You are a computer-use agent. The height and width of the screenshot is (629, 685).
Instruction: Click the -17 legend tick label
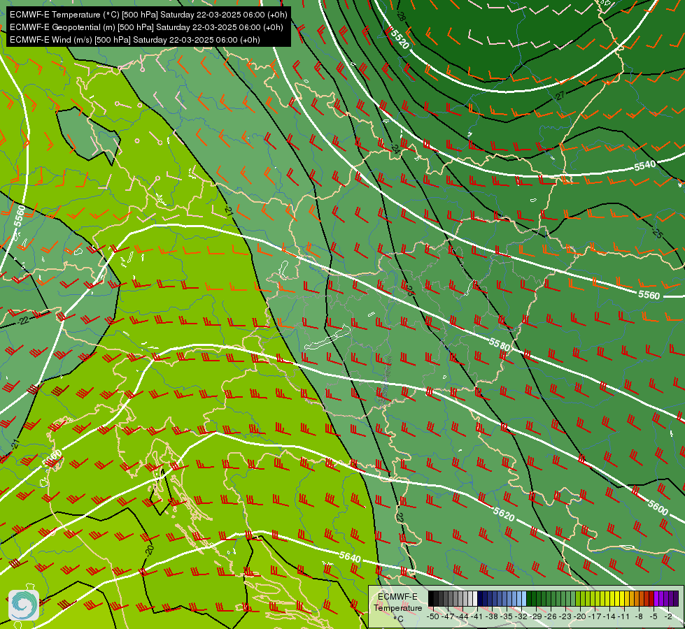(596, 616)
